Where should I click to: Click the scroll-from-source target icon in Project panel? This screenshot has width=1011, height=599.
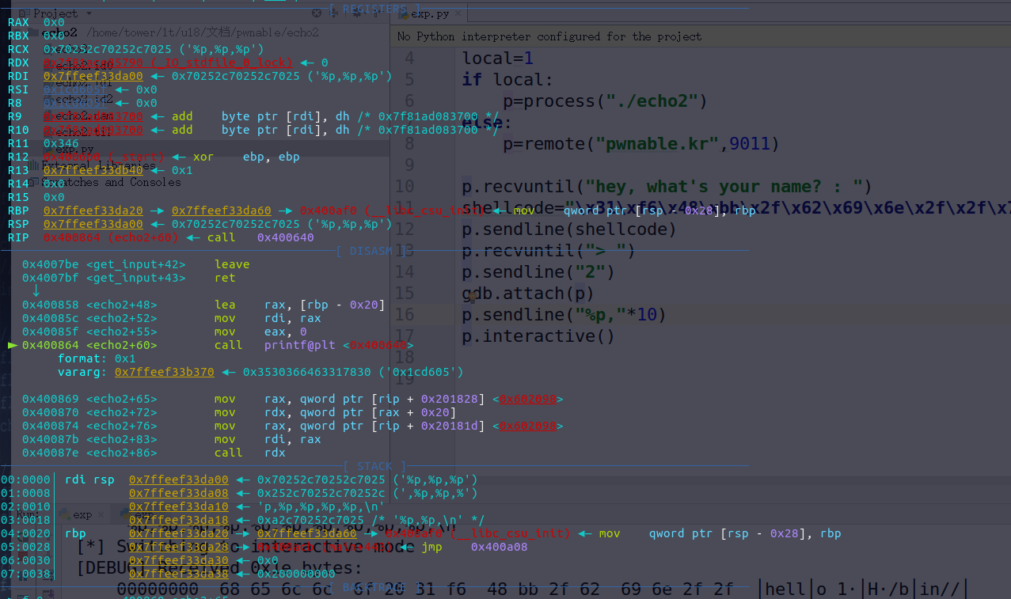[x=317, y=13]
